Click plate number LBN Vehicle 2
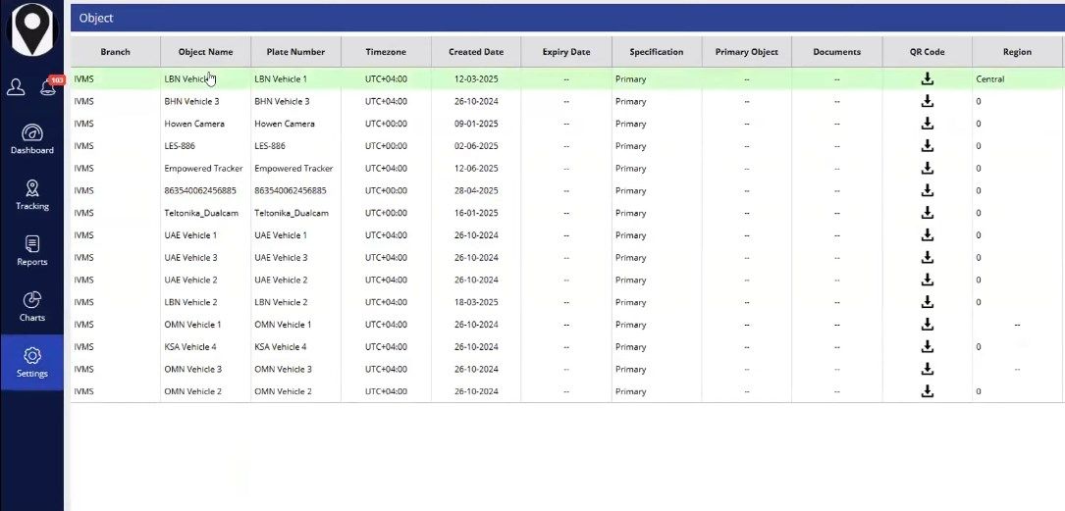The height and width of the screenshot is (511, 1065). pos(281,302)
